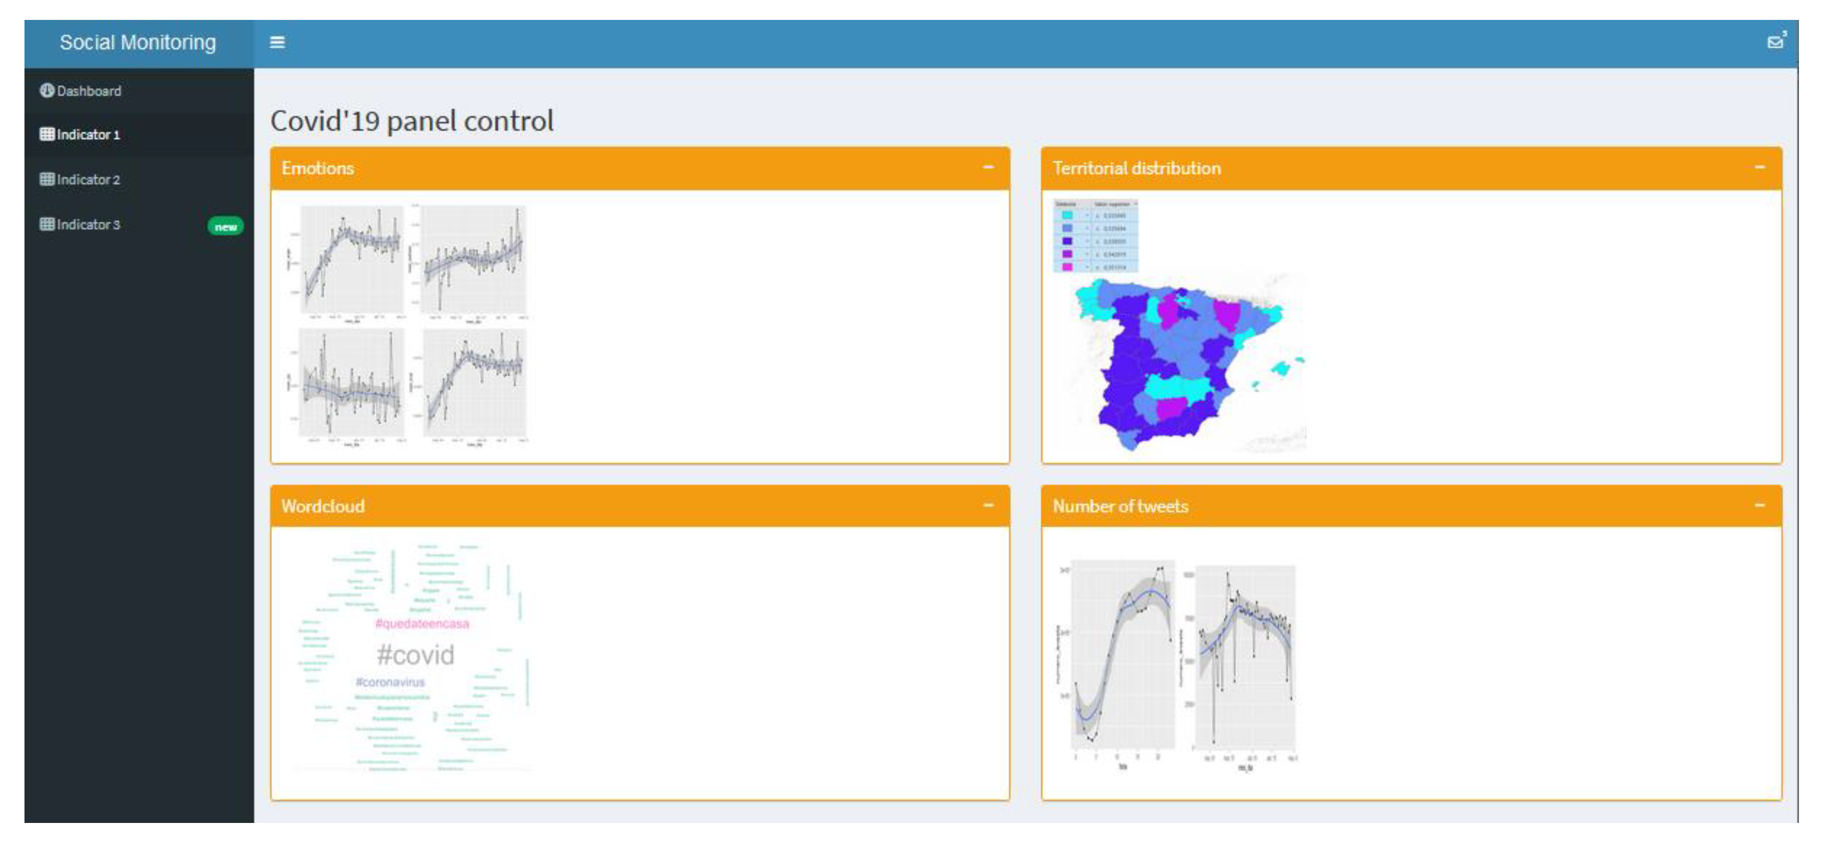The width and height of the screenshot is (1832, 844).
Task: Click the cyan legend color swatch
Action: (x=1067, y=215)
